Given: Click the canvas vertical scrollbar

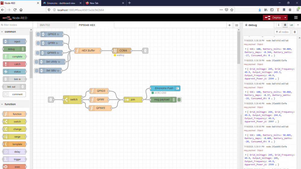Looking at the screenshot, I should coord(239,48).
